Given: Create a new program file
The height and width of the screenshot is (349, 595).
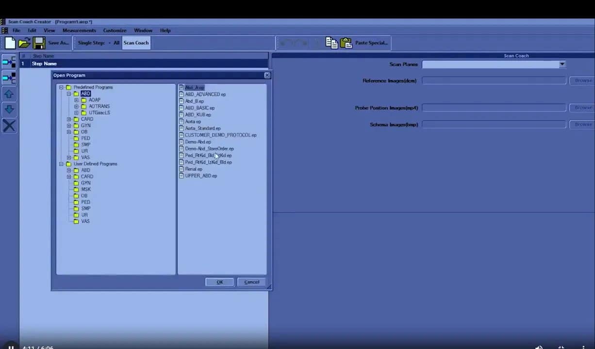Looking at the screenshot, I should coord(10,43).
